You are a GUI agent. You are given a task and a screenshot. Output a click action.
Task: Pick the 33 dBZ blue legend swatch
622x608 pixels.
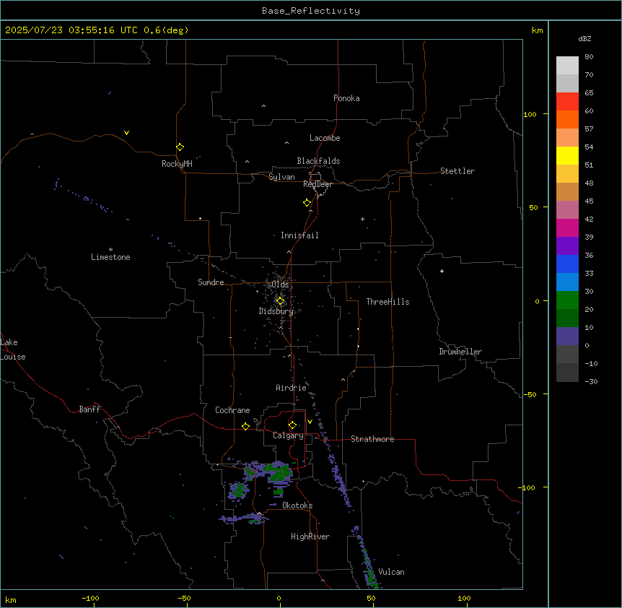coord(567,282)
